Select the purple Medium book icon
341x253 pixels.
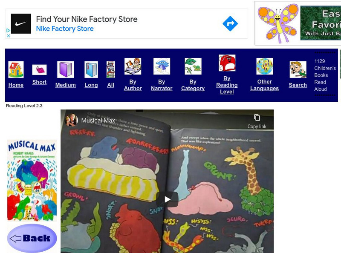[66, 69]
